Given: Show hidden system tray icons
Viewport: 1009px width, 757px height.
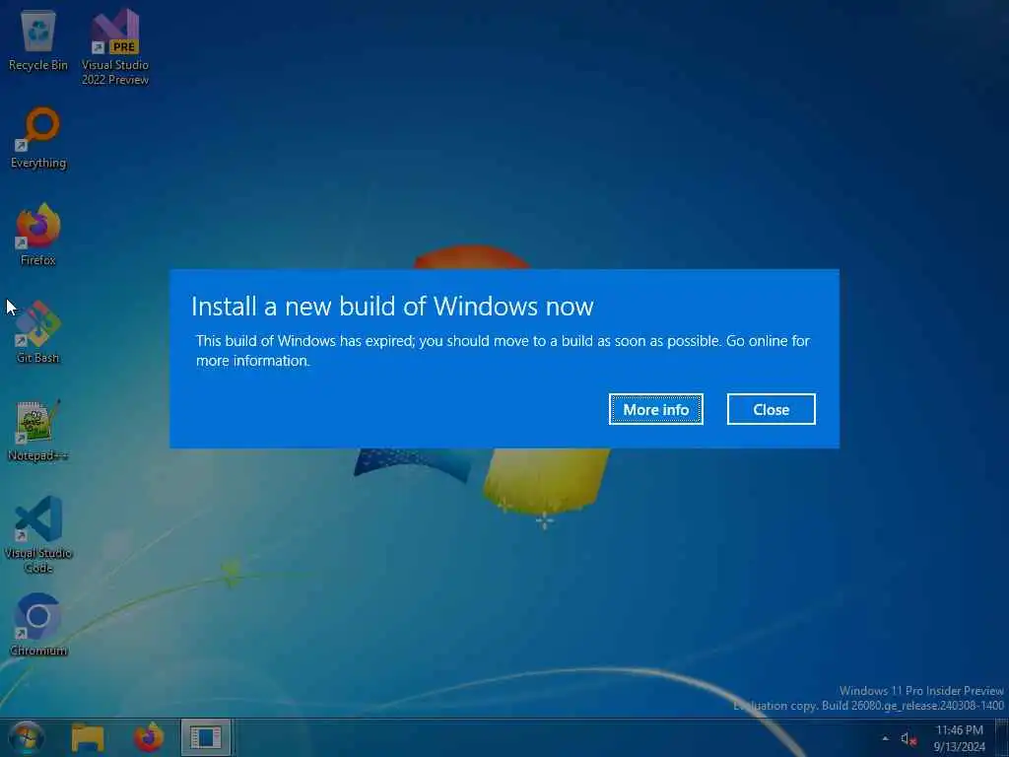Looking at the screenshot, I should [886, 738].
